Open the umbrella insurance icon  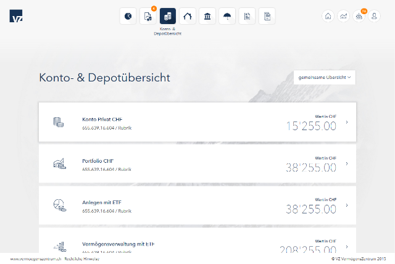(x=227, y=17)
